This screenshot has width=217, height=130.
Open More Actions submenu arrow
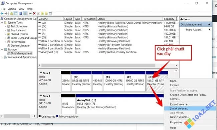point(210,30)
